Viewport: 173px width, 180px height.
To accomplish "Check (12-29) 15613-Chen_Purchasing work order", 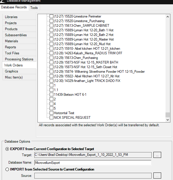I will (x=51, y=58).
